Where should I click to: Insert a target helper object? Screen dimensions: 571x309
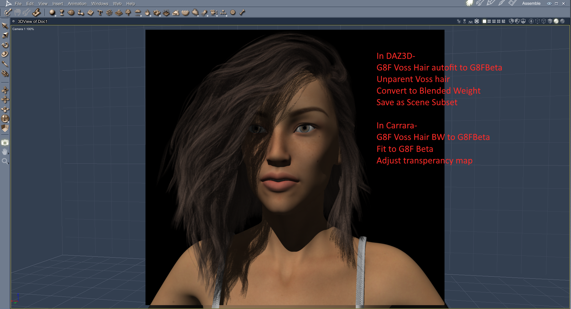pyautogui.click(x=233, y=12)
